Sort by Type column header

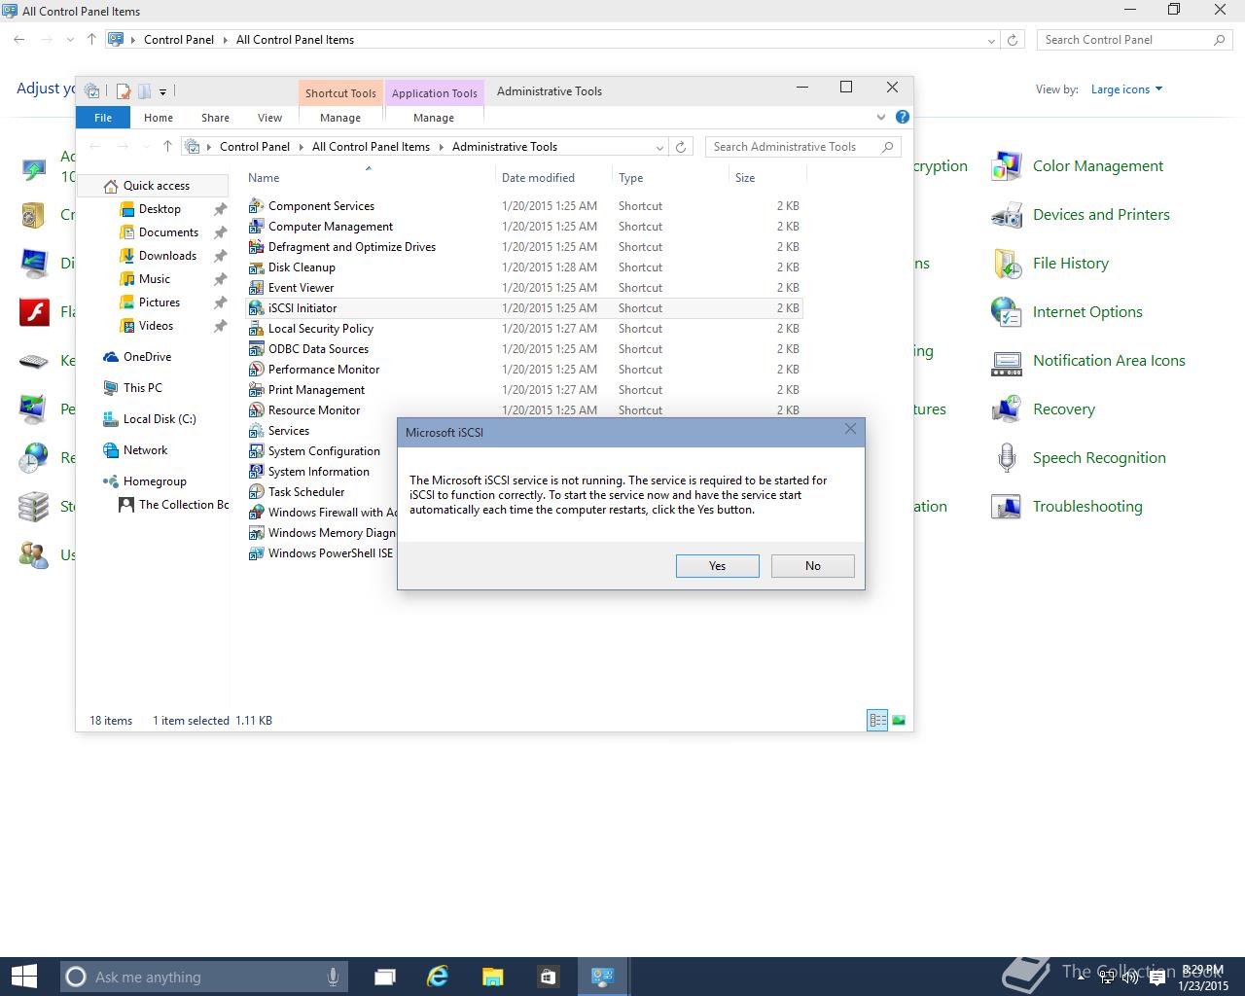(x=630, y=178)
